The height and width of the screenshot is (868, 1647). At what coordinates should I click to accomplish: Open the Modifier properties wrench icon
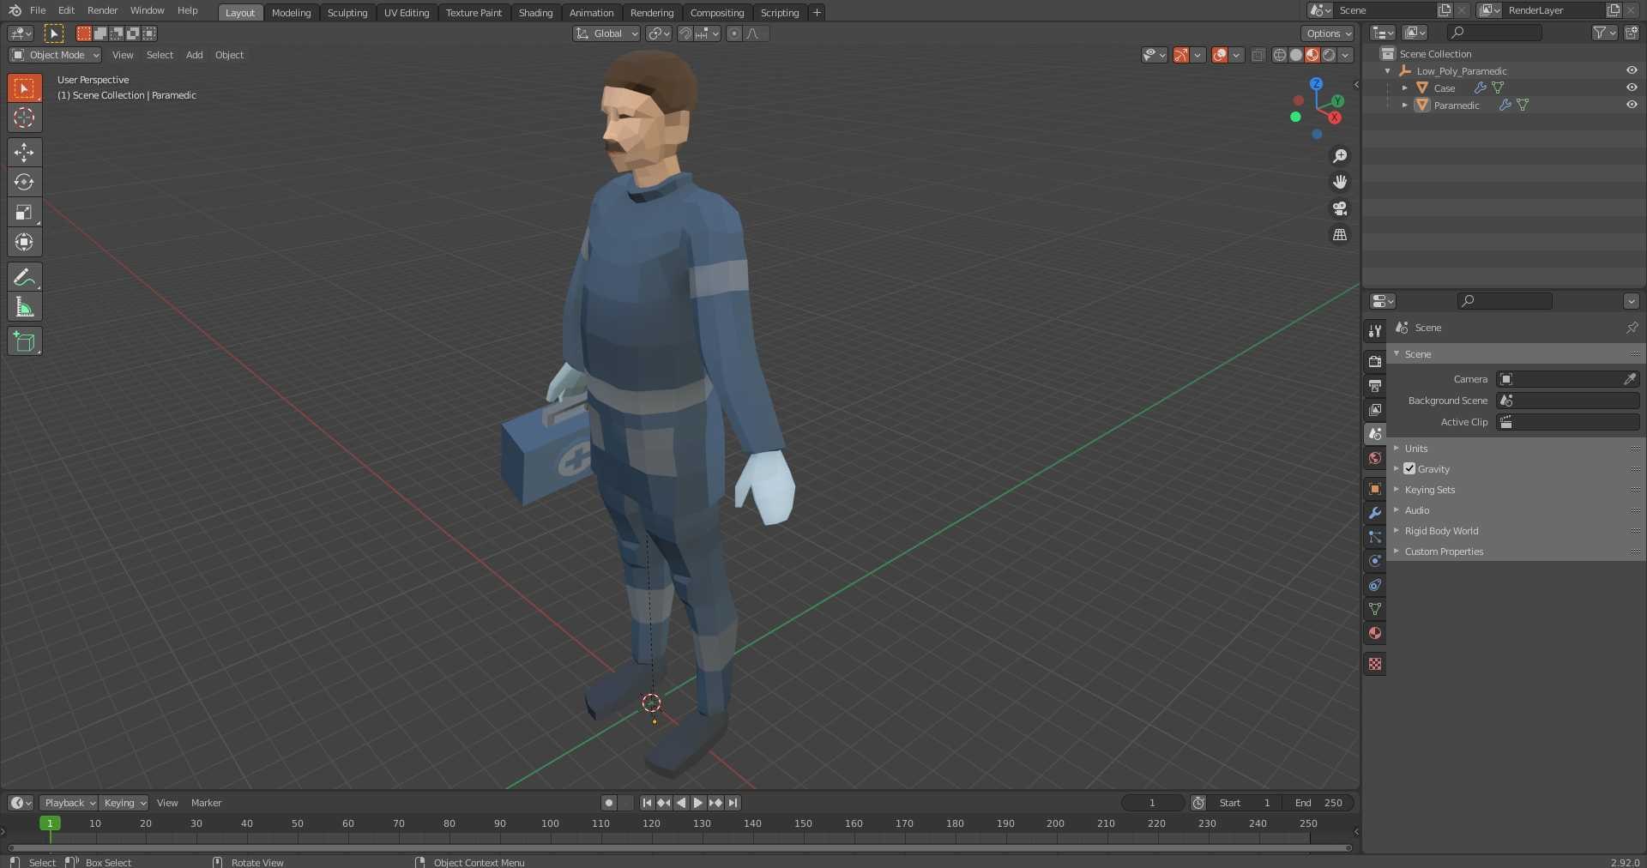tap(1375, 513)
